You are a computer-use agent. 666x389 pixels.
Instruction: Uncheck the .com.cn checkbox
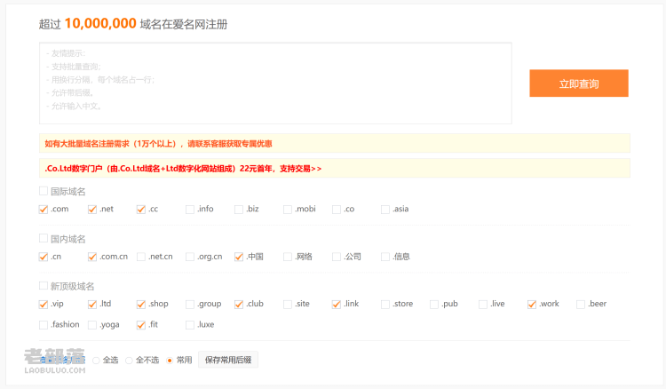92,257
